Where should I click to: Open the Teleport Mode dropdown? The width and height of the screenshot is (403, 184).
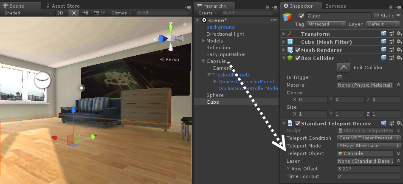[369, 146]
